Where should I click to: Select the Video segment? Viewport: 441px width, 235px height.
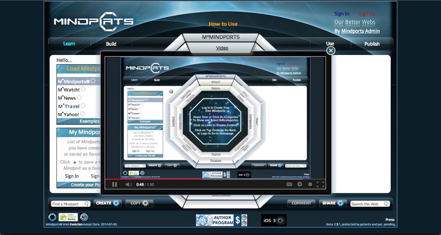[222, 48]
